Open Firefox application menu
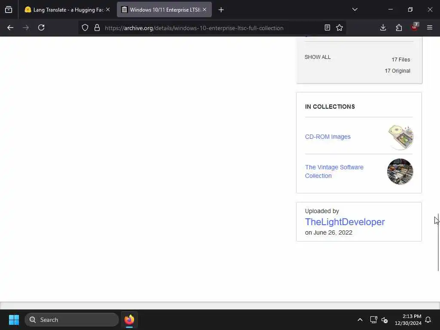The height and width of the screenshot is (330, 440). pos(430,28)
